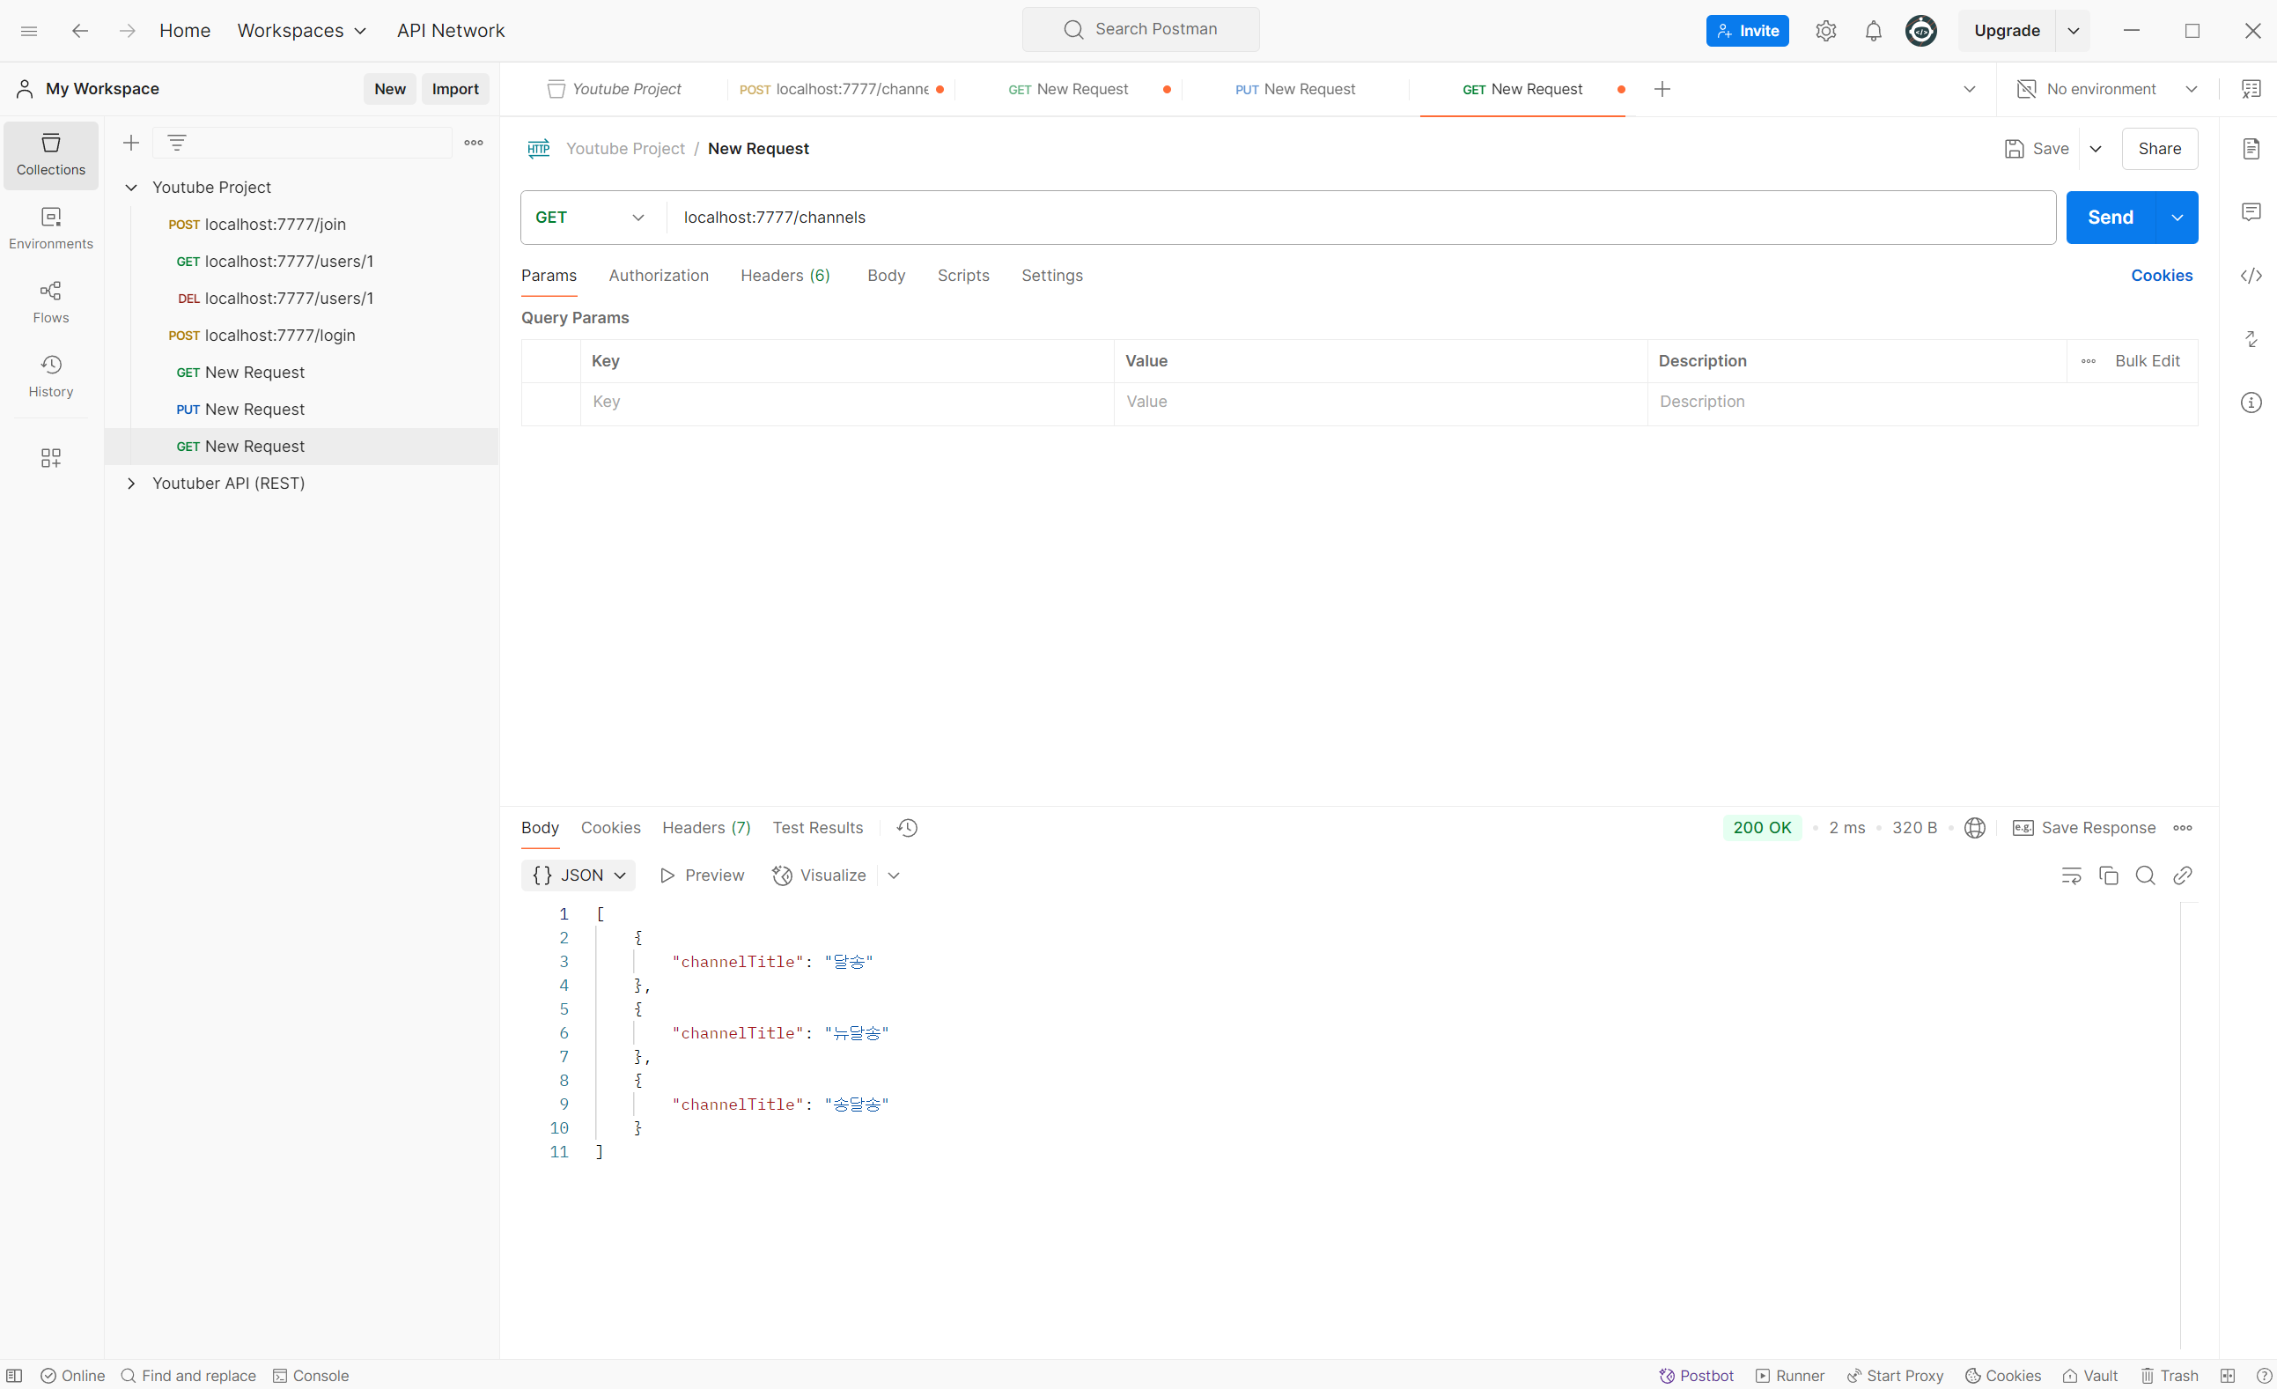This screenshot has height=1389, width=2277.
Task: Toggle the sidebar visibility icon in status bar
Action: click(x=15, y=1376)
